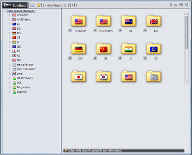The height and width of the screenshot is (155, 192).
Task: Click the status bar hint message
Action: pos(95,150)
